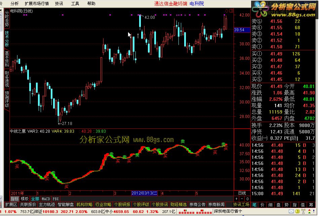The width and height of the screenshot is (319, 216).
Task: Open 券商新闻 panel
Action: [x=216, y=205]
